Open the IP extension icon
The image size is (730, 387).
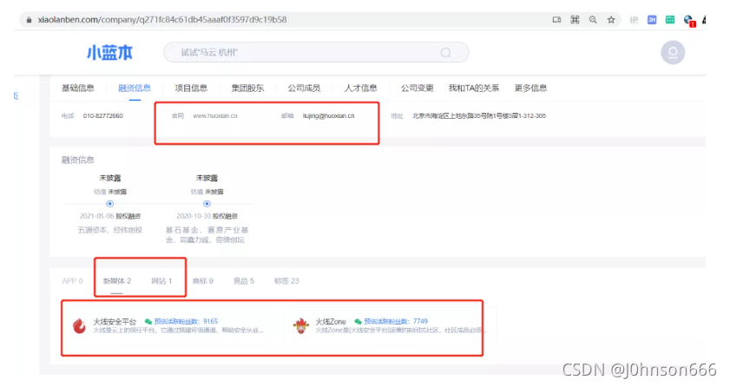[634, 20]
